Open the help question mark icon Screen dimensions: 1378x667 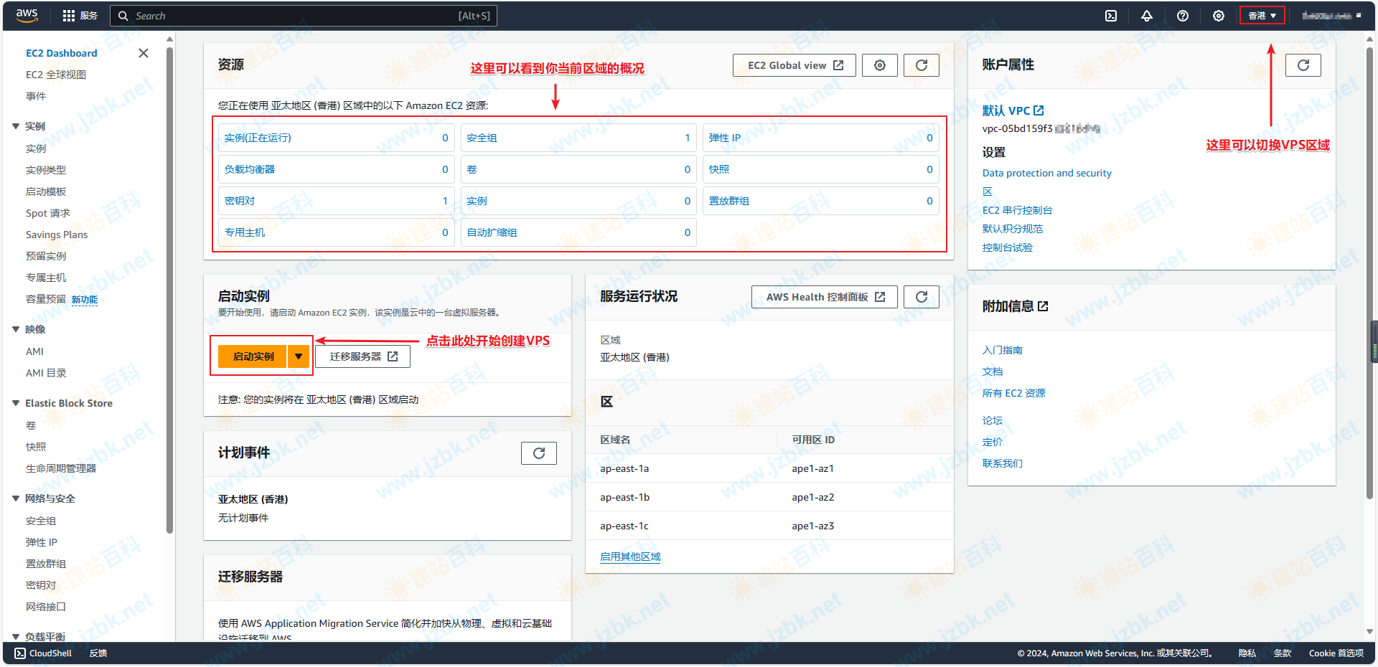point(1183,16)
